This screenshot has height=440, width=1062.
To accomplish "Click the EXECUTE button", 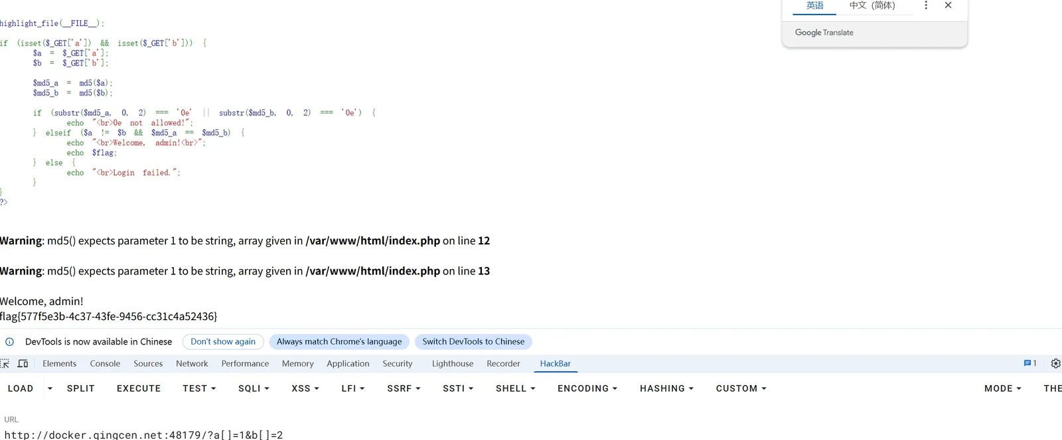I will coord(139,388).
